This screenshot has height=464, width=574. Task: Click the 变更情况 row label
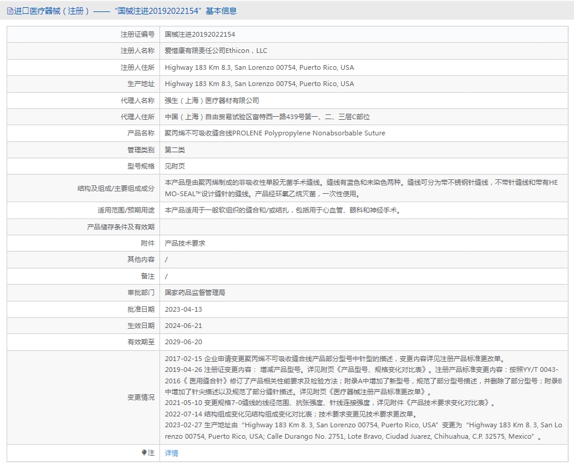coord(141,397)
